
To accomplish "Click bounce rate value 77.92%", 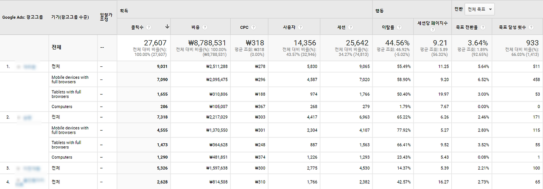I will pyautogui.click(x=403, y=130).
